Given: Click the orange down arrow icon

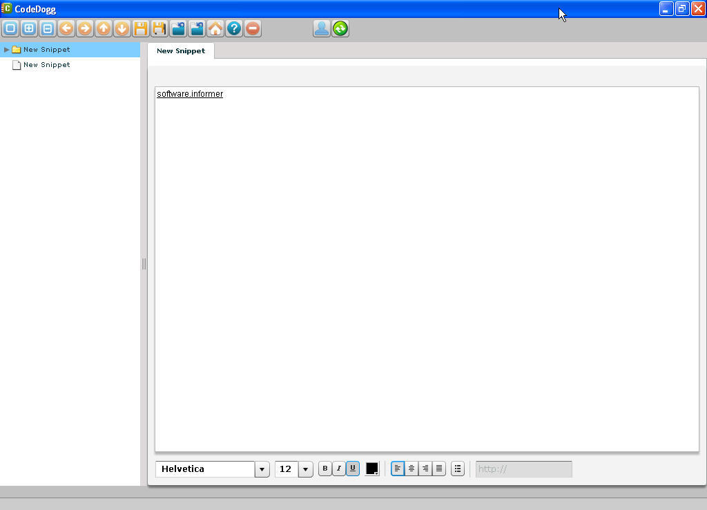Looking at the screenshot, I should (122, 29).
